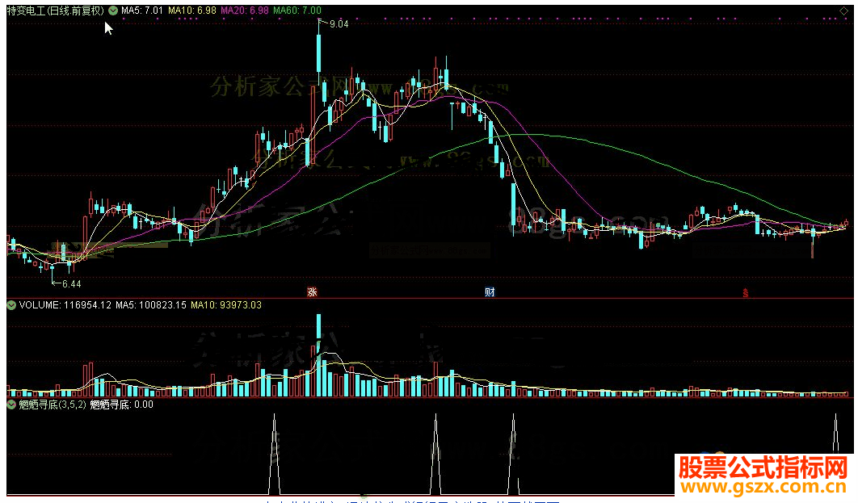
Task: Click the MA60: 7.00 green label
Action: (297, 10)
